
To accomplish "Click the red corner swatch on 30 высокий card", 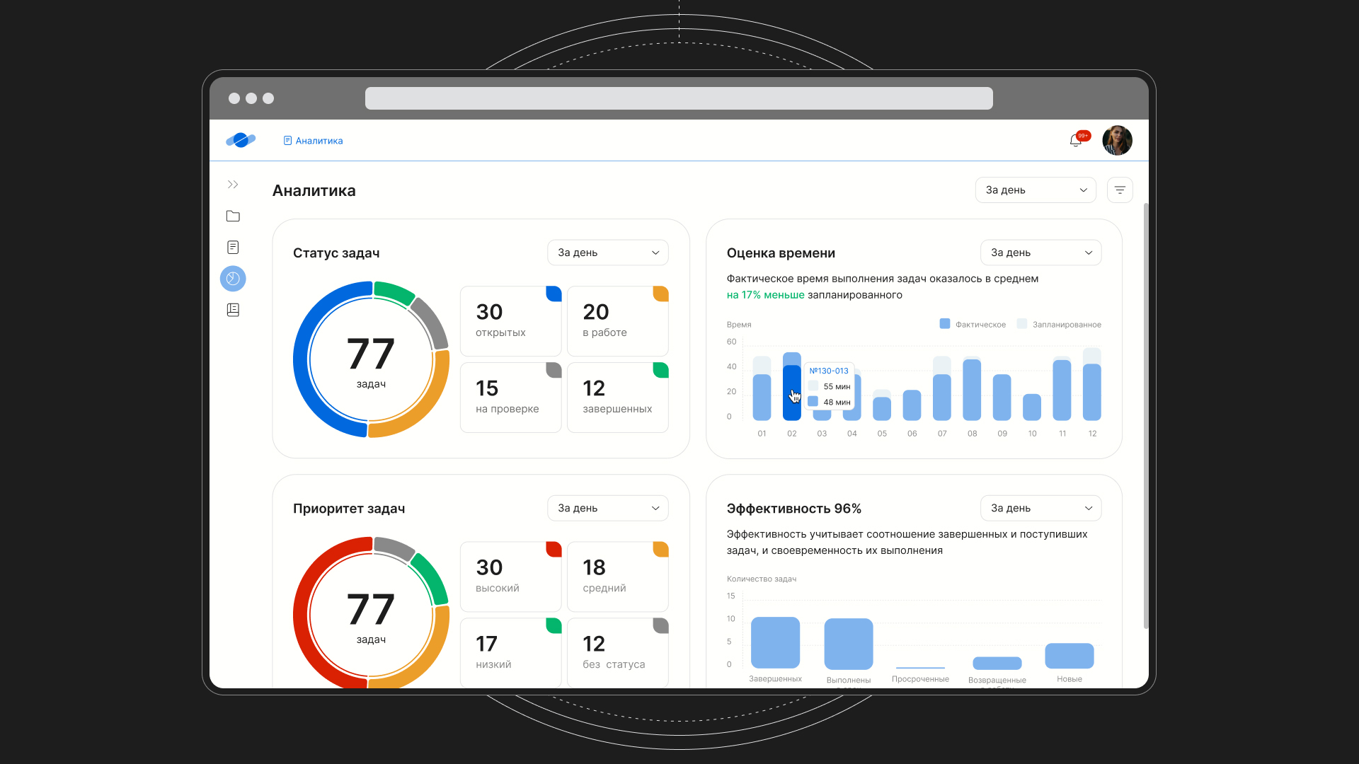I will [554, 549].
